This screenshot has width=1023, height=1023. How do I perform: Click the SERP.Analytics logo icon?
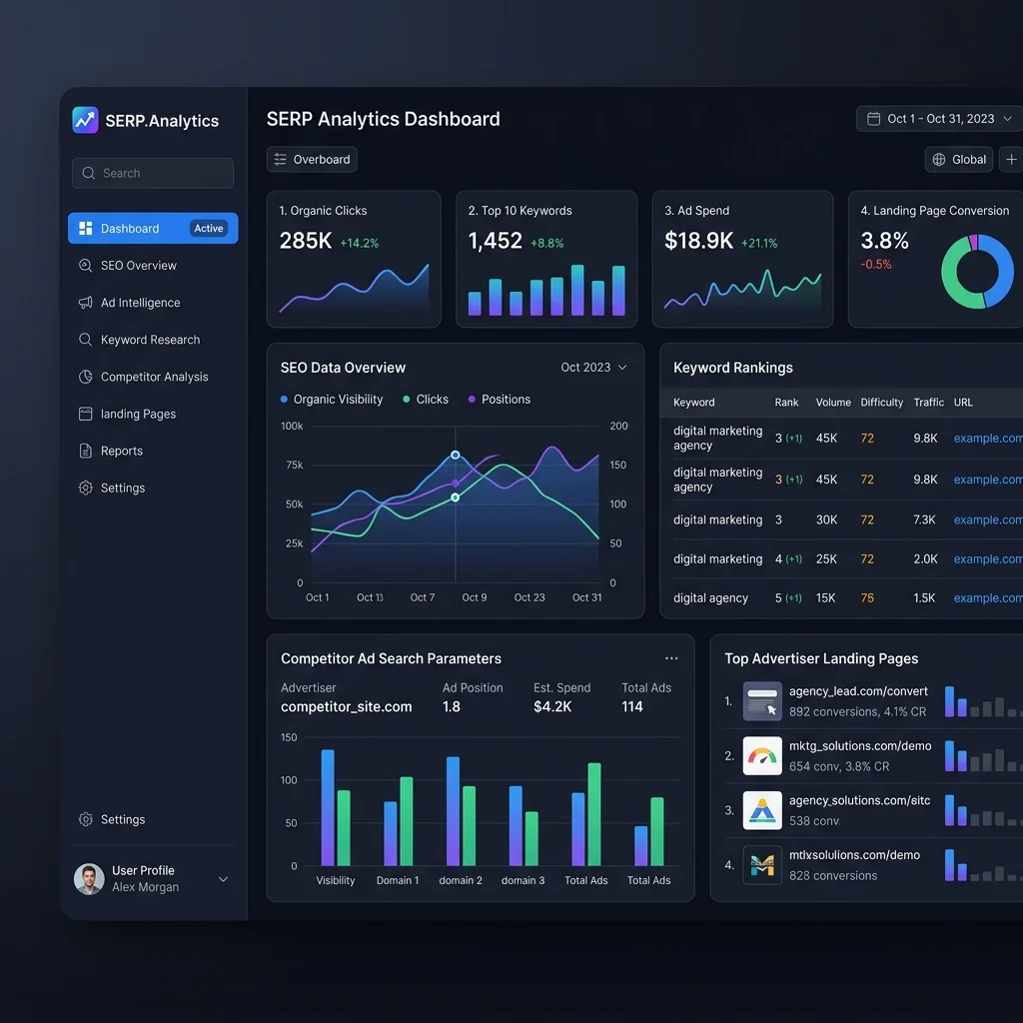[85, 120]
